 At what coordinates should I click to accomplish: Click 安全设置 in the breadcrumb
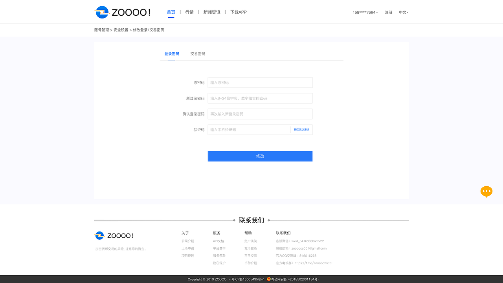click(121, 30)
